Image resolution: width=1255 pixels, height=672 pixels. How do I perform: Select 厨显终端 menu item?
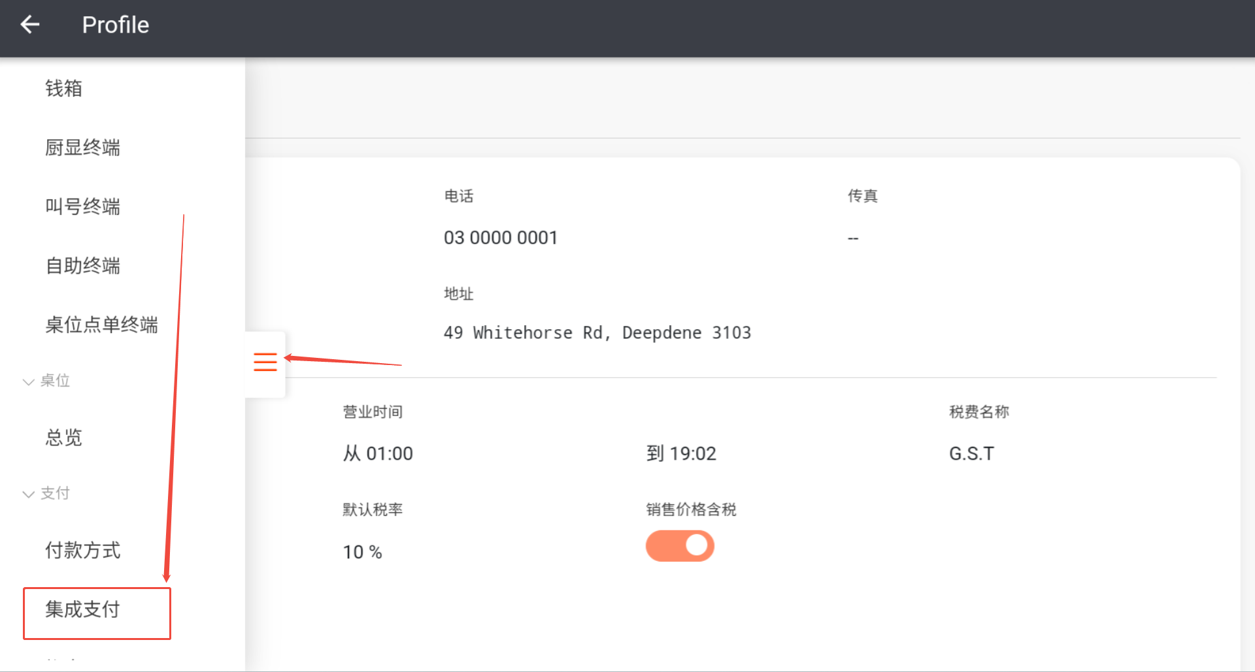tap(82, 148)
